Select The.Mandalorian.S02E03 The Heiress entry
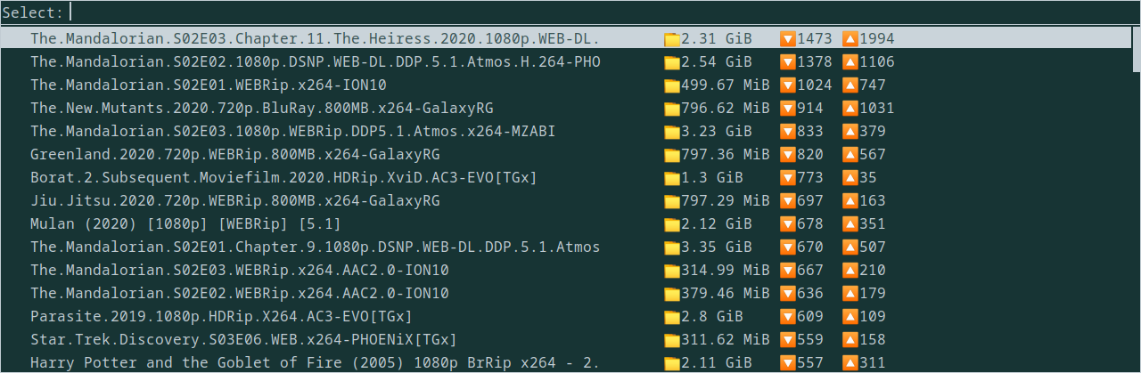The width and height of the screenshot is (1141, 373). point(566,39)
